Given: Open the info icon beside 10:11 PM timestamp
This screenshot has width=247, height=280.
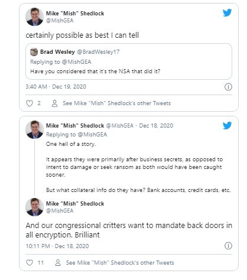Looking at the screenshot, I should (x=228, y=246).
